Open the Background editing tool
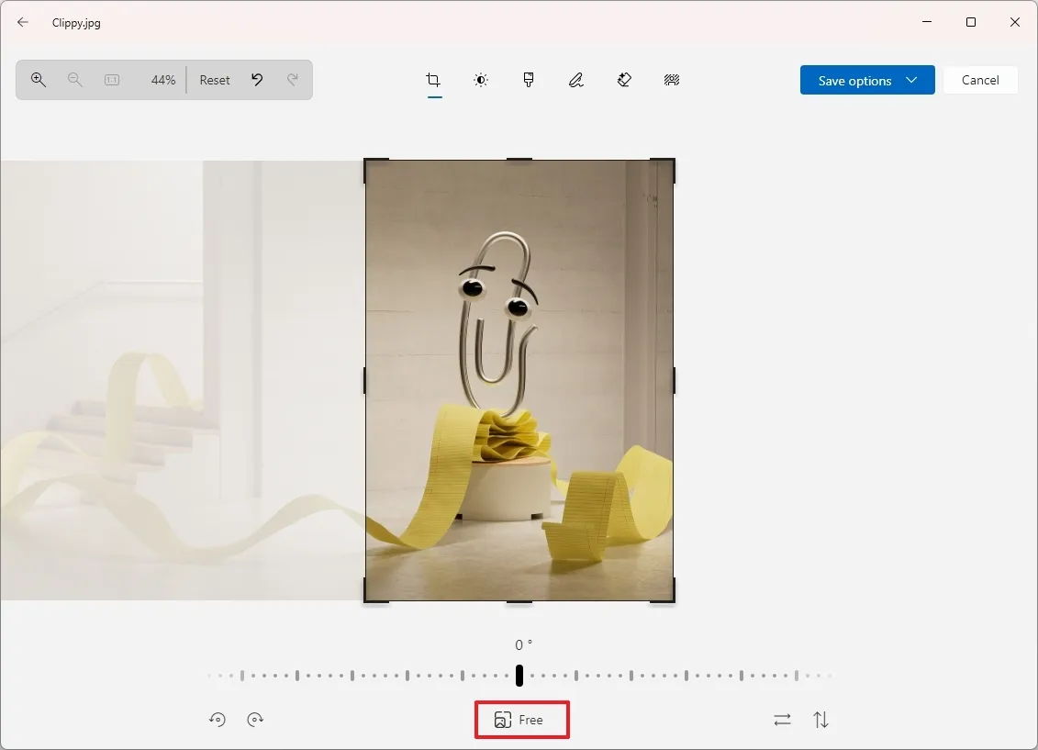Image resolution: width=1038 pixels, height=750 pixels. [672, 80]
